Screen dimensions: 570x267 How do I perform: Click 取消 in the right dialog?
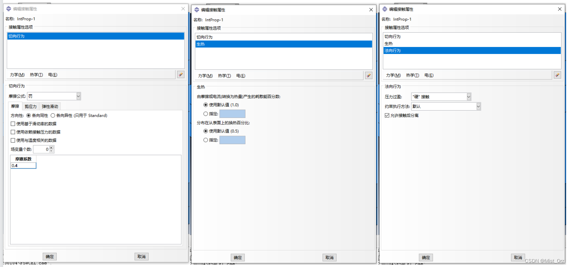tap(518, 257)
